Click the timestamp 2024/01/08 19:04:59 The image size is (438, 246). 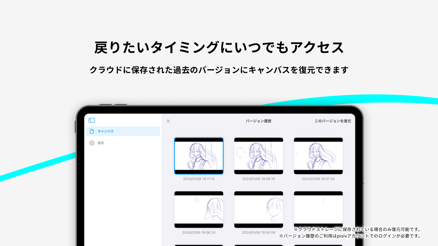(258, 233)
